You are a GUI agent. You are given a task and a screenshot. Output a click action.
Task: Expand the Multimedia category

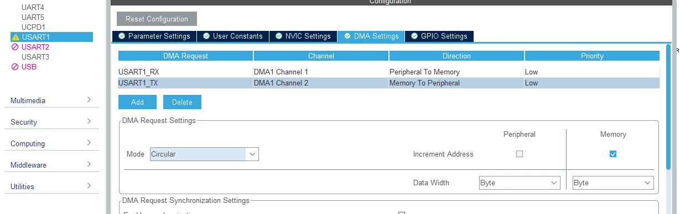click(x=51, y=100)
